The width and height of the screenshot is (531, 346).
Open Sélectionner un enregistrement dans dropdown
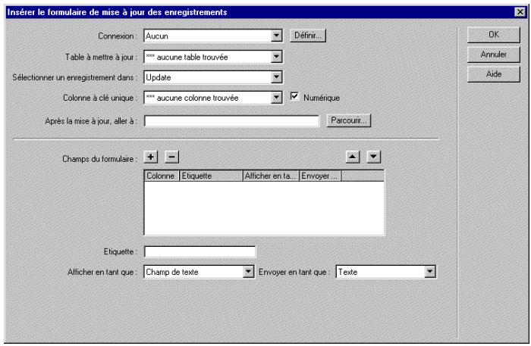[276, 77]
